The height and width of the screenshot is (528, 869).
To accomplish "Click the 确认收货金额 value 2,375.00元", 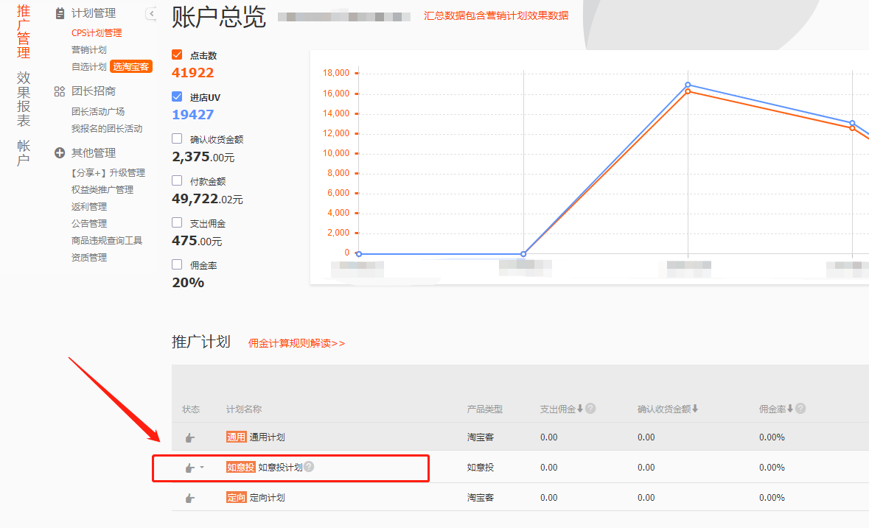I will (x=203, y=157).
